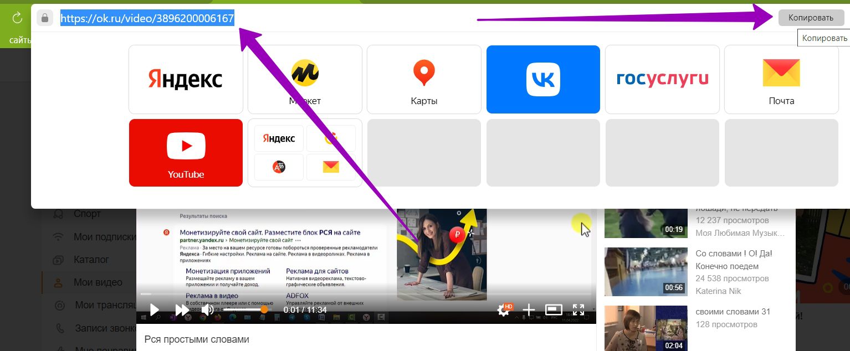850x351 pixels.
Task: Open video titled Со словами ! О! Да!
Action: 734,260
